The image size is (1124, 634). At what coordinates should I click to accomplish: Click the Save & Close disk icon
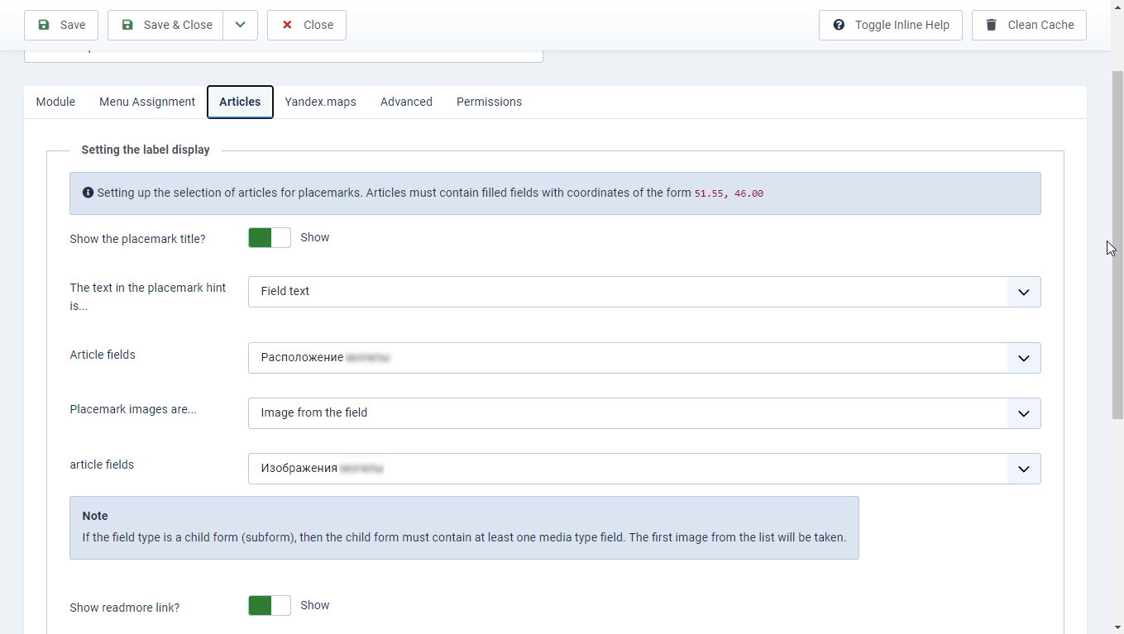[x=127, y=25]
